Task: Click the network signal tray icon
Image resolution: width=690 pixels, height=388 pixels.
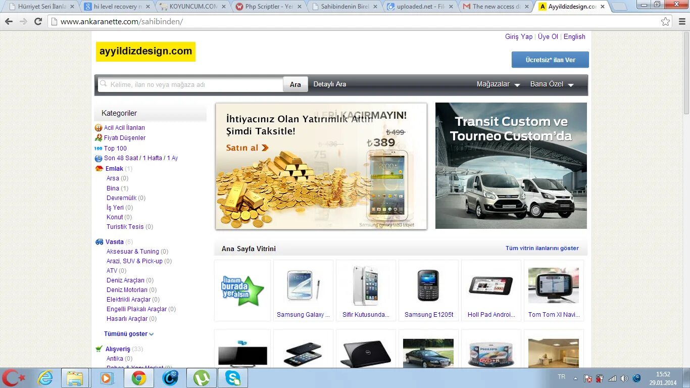Action: (612, 378)
